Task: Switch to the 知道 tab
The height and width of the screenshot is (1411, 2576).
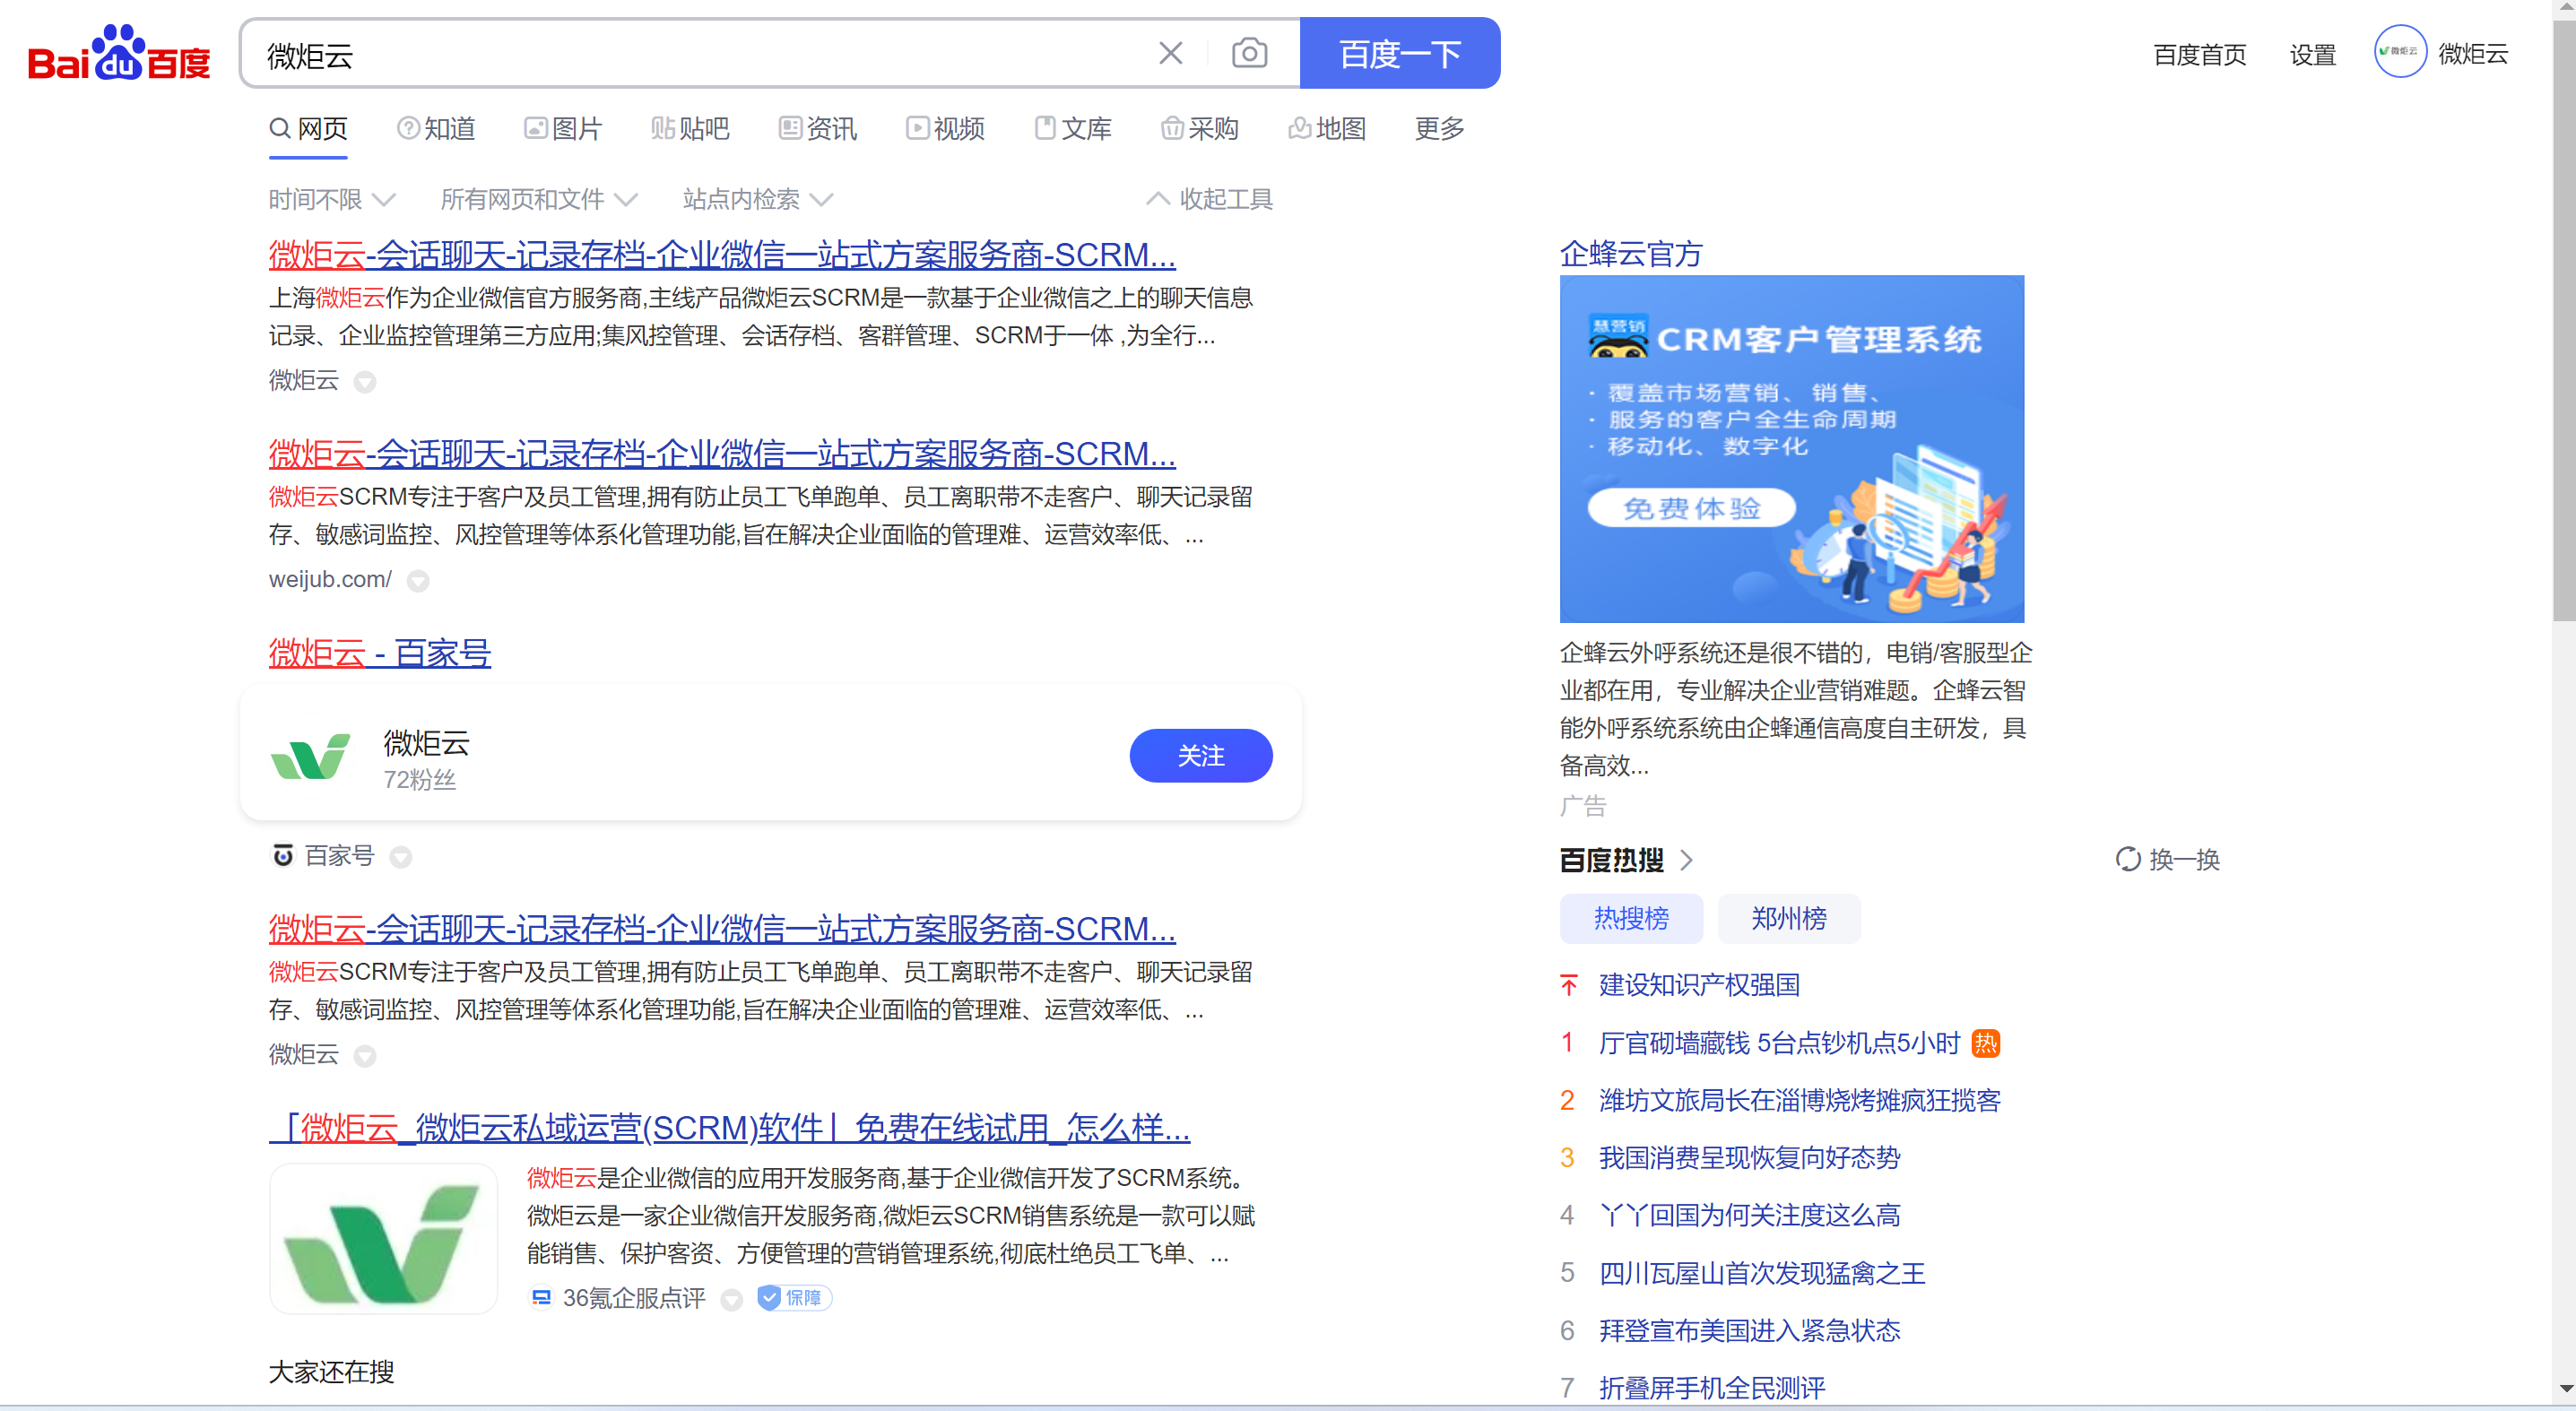Action: [436, 129]
